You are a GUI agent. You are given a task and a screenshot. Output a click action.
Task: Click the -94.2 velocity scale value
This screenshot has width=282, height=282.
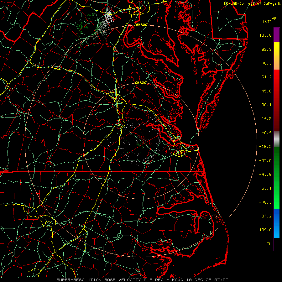265,216
